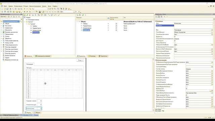
Task: Open the Конфигурация menu
Action: [x=18, y=6]
